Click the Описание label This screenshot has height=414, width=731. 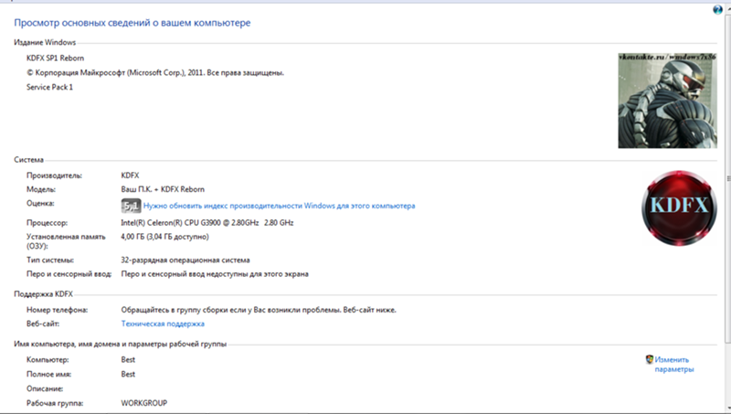(x=45, y=388)
